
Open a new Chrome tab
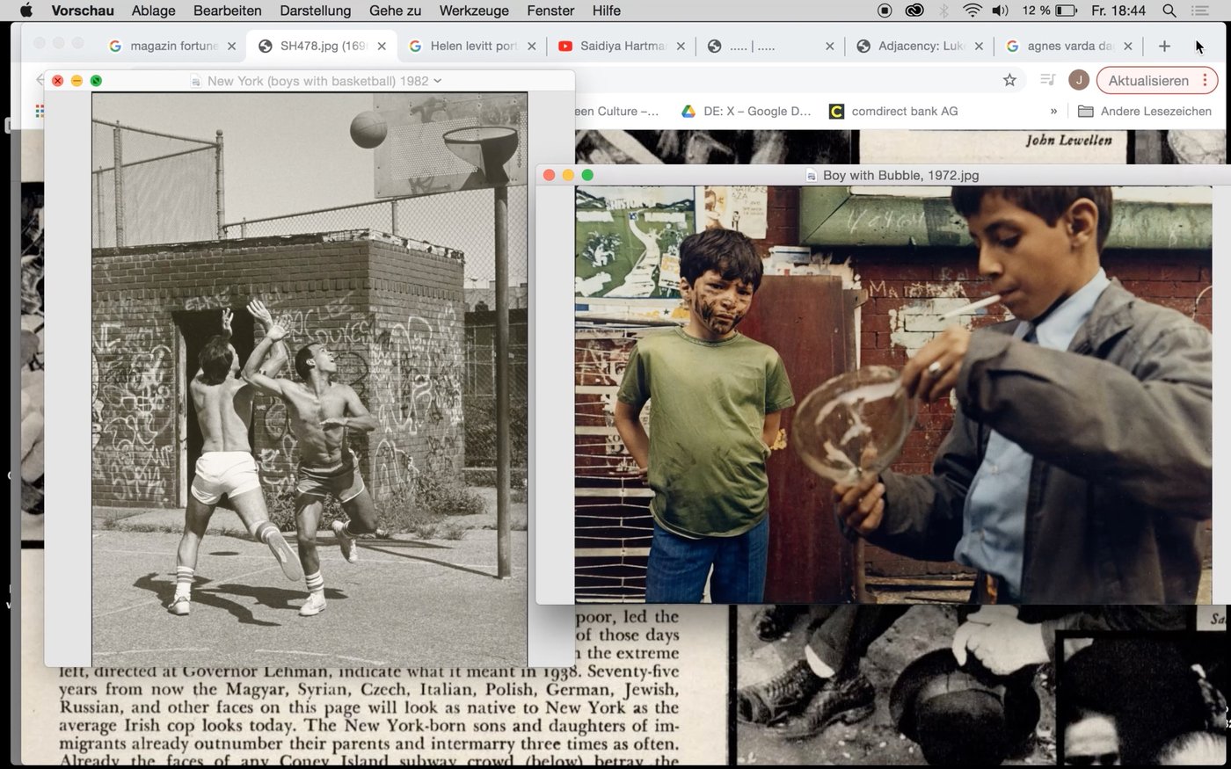tap(1164, 46)
